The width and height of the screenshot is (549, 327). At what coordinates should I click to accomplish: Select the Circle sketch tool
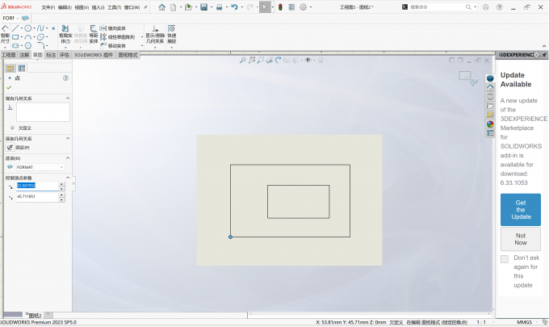pyautogui.click(x=28, y=28)
